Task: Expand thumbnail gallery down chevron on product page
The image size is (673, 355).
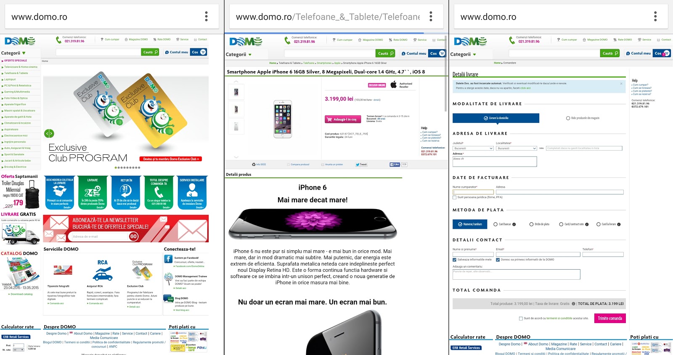Action: coord(236,157)
